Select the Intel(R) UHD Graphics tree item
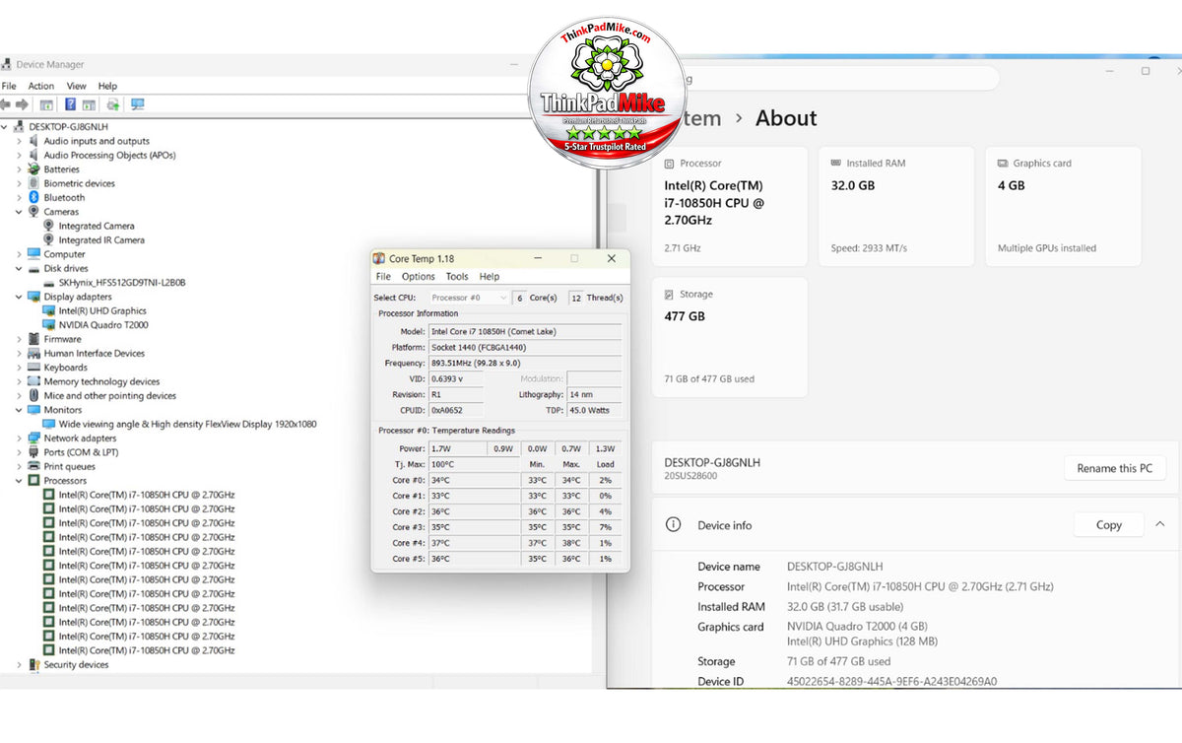This screenshot has width=1182, height=743. tap(102, 311)
